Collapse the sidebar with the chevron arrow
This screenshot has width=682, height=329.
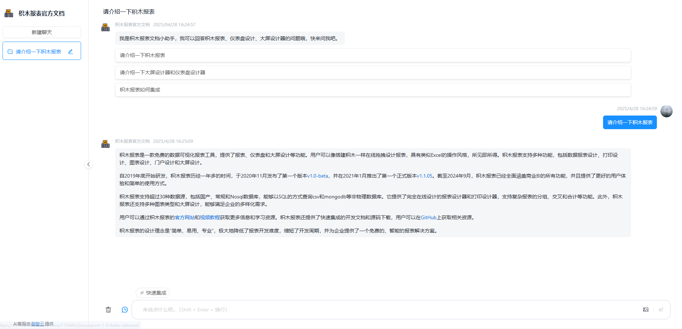tap(89, 164)
